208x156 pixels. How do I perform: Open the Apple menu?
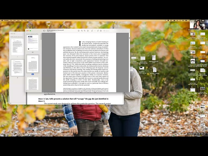click(2, 20)
